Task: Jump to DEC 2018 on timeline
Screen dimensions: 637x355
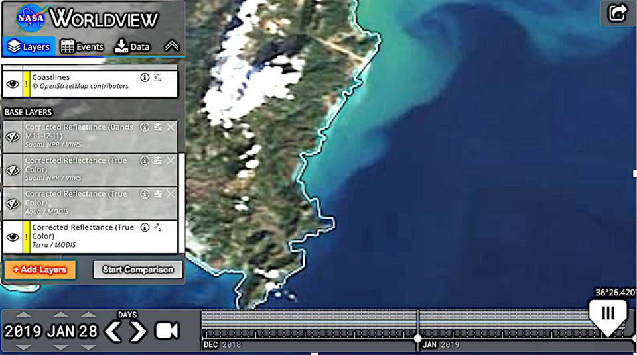Action: [222, 345]
